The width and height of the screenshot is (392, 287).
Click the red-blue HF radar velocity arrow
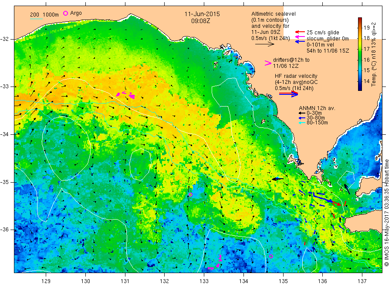(288, 94)
